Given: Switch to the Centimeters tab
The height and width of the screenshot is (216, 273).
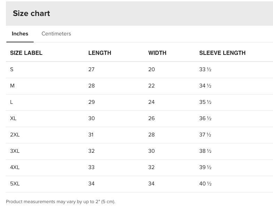Looking at the screenshot, I should [x=56, y=34].
